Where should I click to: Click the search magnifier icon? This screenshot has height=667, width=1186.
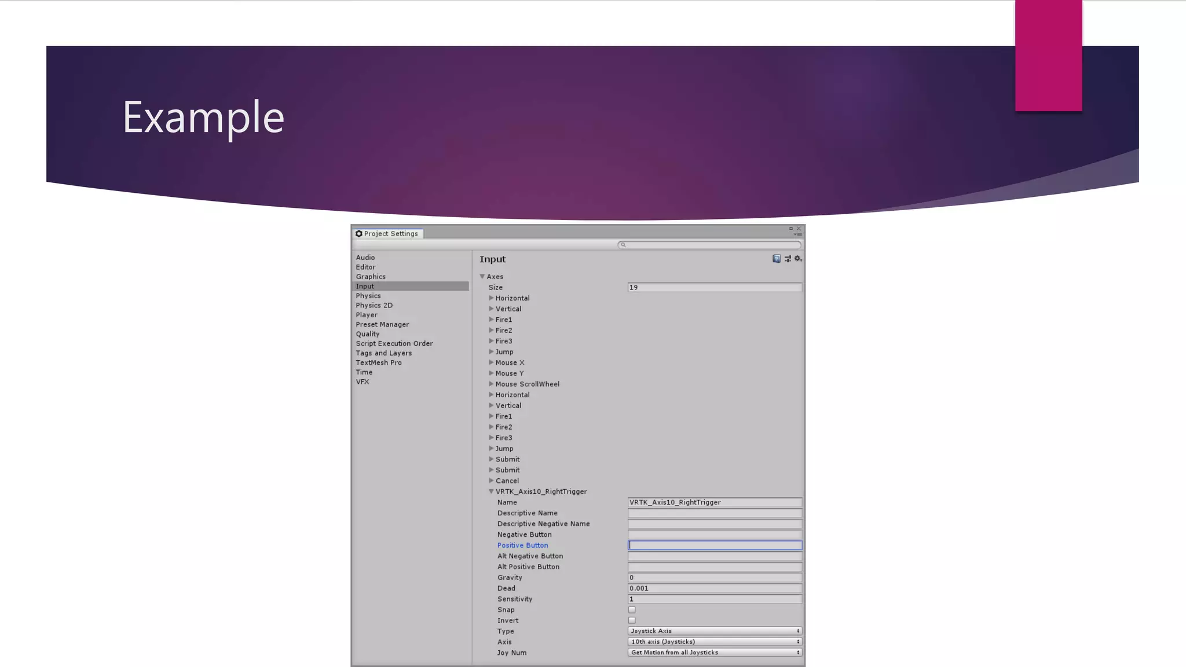tap(623, 245)
